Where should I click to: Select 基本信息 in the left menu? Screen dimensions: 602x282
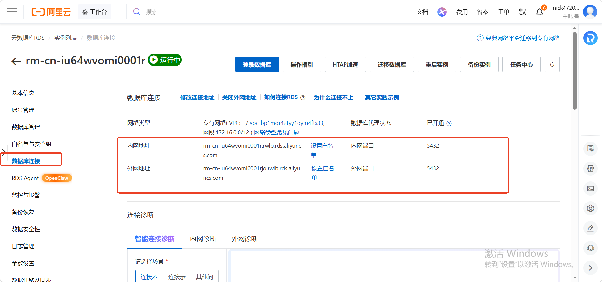[23, 93]
